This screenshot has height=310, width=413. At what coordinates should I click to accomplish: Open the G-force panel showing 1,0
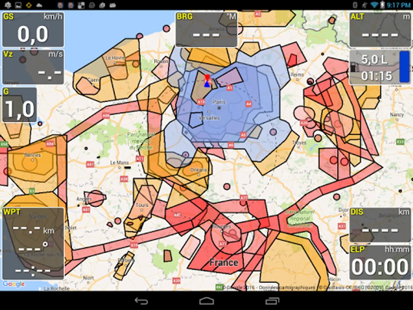tap(19, 105)
